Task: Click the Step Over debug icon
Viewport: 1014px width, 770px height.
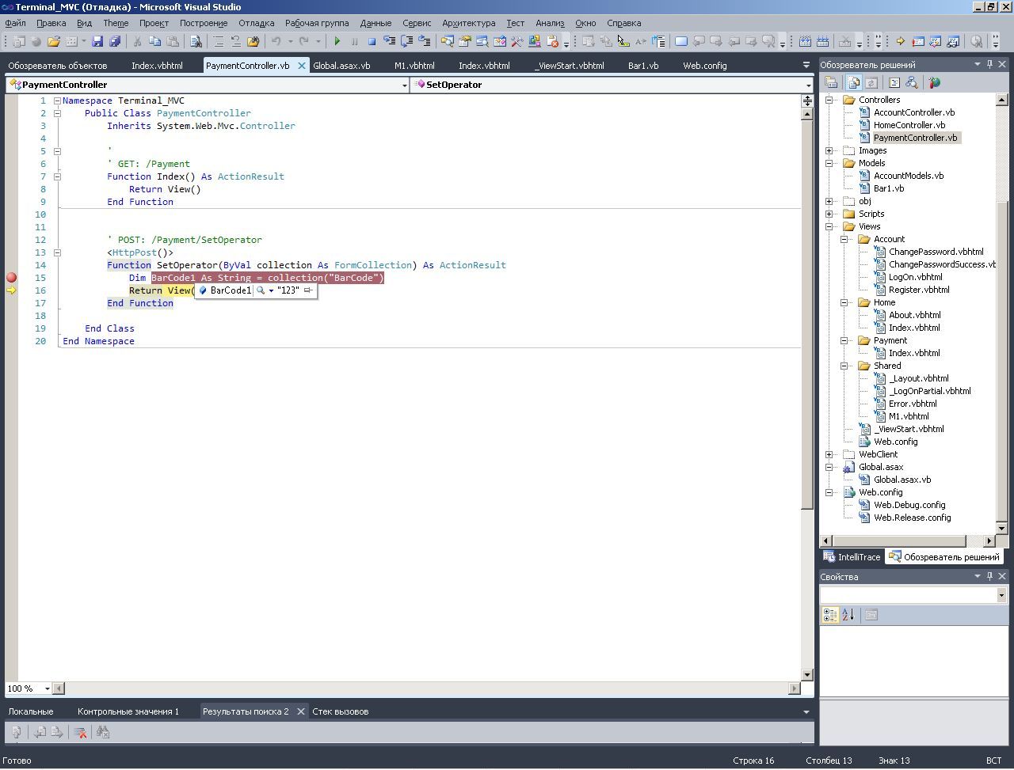Action: 406,42
